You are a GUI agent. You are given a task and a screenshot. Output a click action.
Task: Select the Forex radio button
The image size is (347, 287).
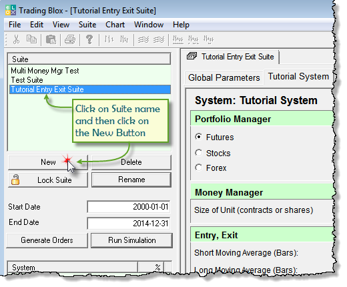click(x=199, y=168)
